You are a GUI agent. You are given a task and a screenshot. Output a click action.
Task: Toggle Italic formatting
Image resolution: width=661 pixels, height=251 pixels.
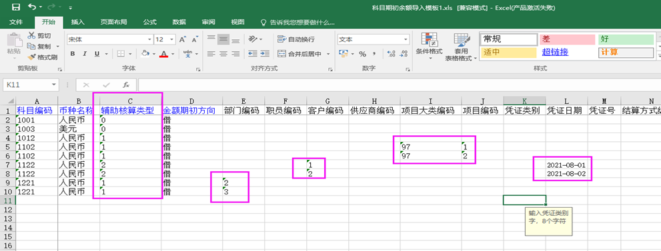coord(85,54)
